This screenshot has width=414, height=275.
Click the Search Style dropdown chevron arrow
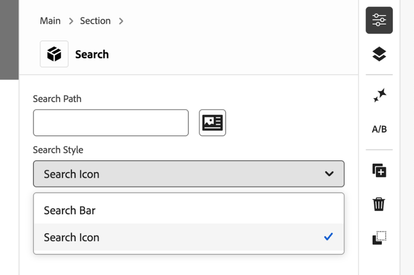point(329,174)
